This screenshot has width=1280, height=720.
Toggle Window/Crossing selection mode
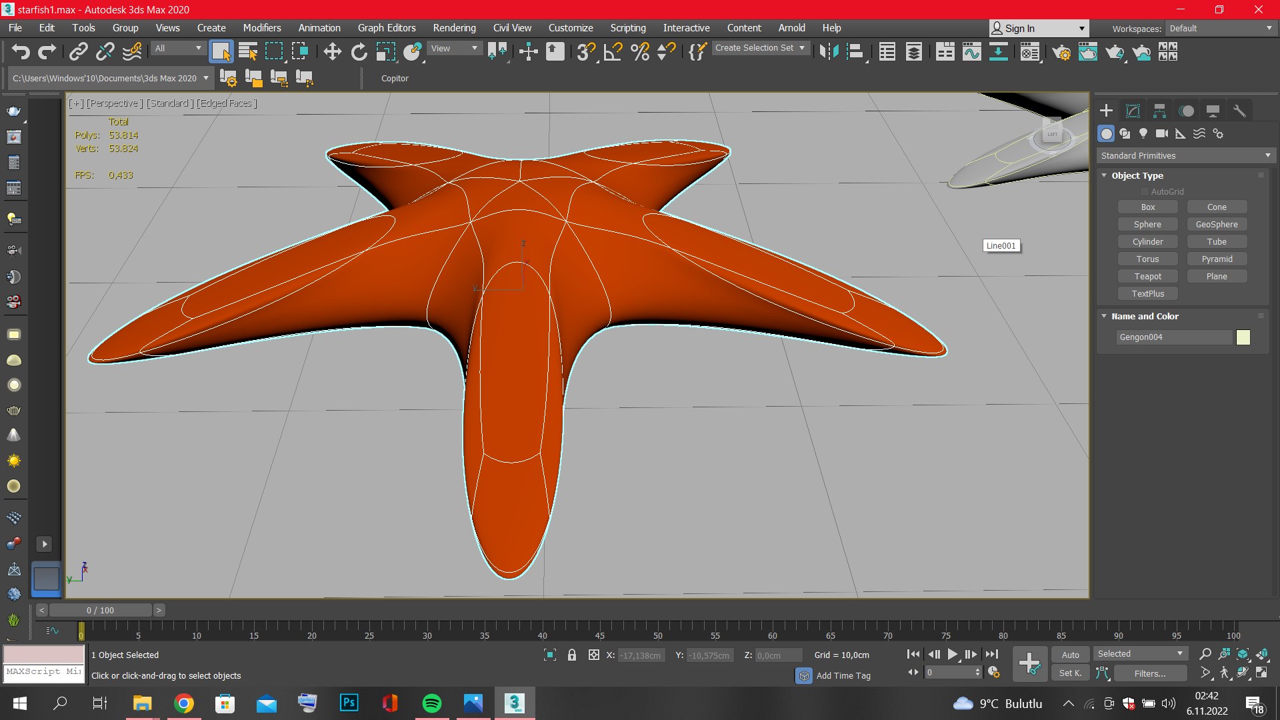(300, 51)
